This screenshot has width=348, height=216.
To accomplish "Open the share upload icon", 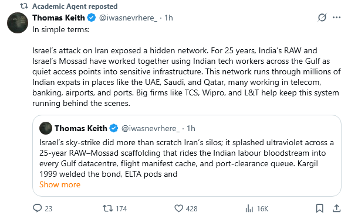I will pyautogui.click(x=336, y=208).
